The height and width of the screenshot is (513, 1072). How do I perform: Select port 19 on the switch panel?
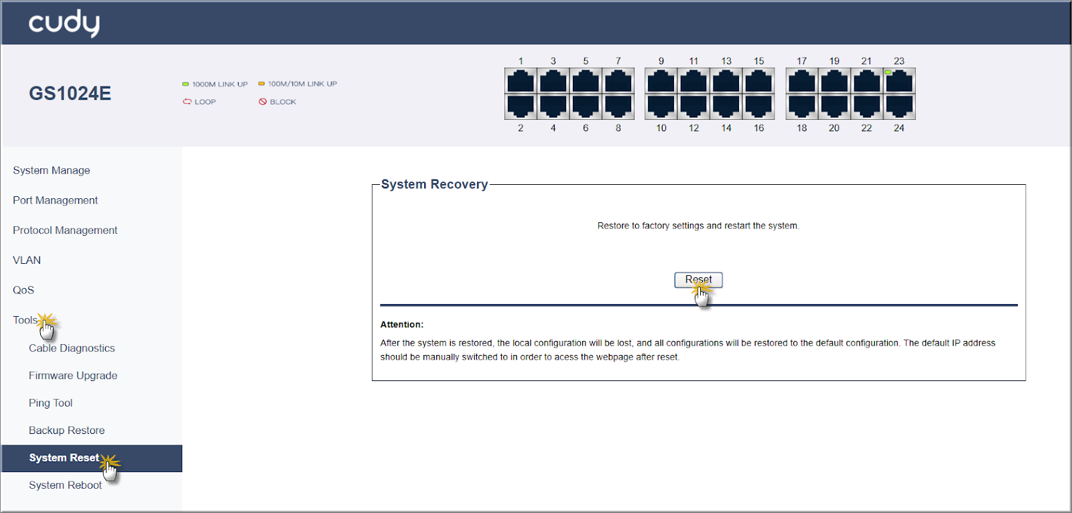coord(834,82)
